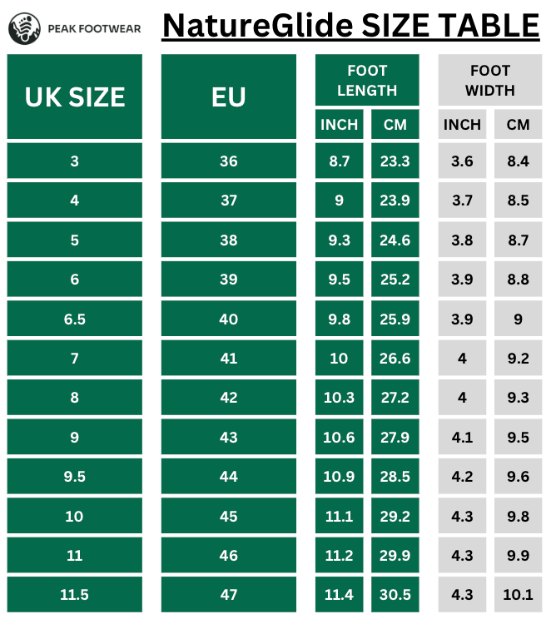The image size is (551, 619).
Task: Select the 30.5 cm foot length cell
Action: [395, 595]
